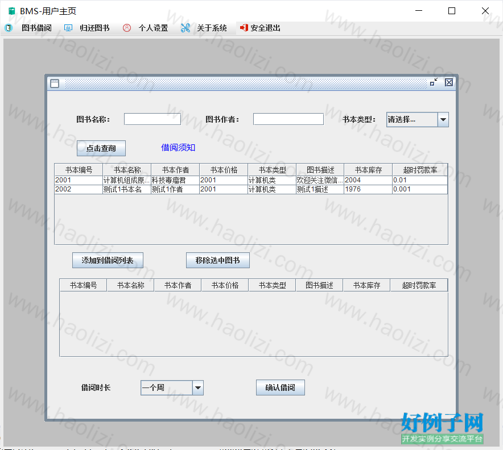Click the monitor icon beside 归还图书
The width and height of the screenshot is (503, 450).
[x=68, y=28]
